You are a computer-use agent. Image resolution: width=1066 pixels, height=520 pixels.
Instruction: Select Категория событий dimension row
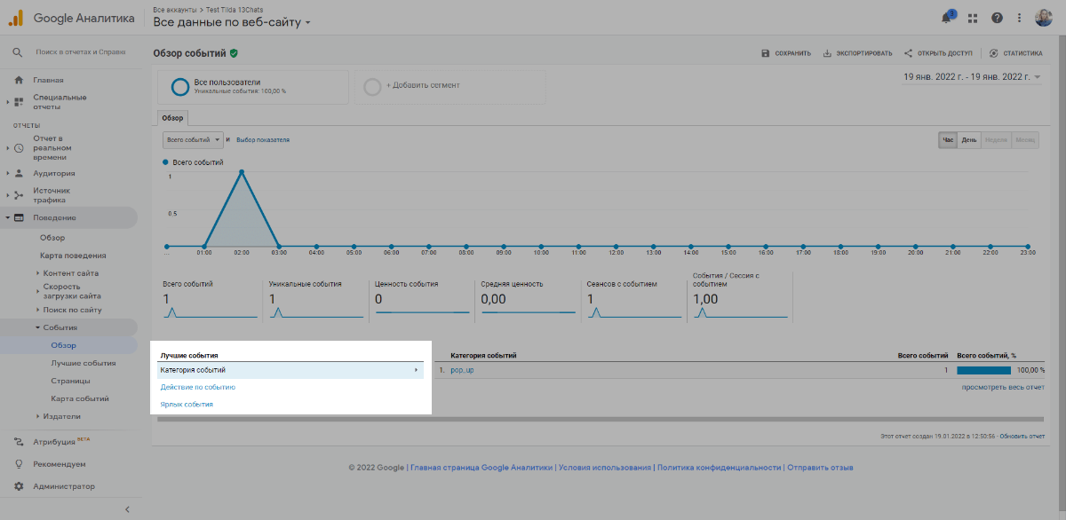tap(290, 370)
